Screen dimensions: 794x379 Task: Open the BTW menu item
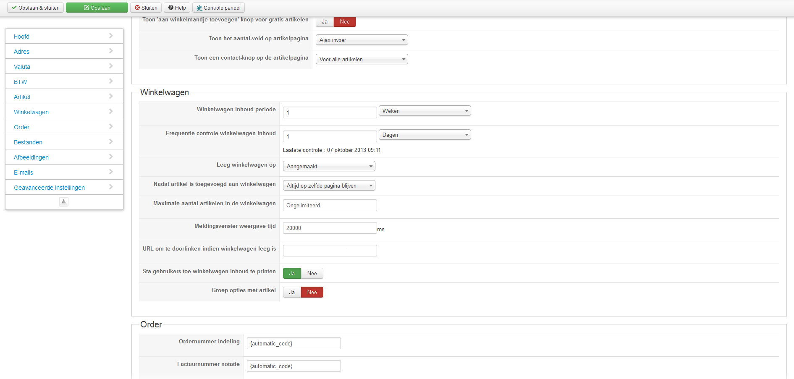tap(20, 82)
